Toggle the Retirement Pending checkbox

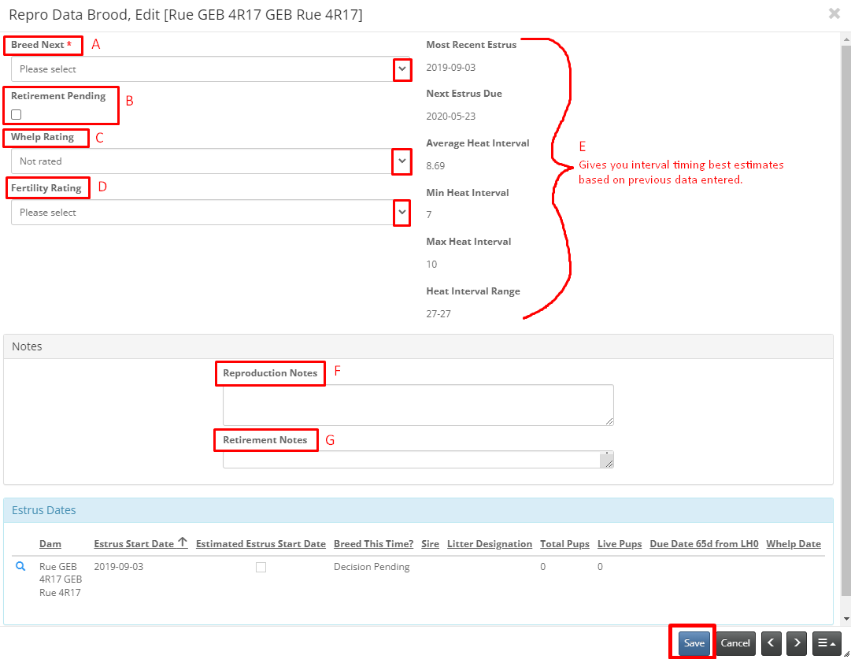tap(17, 114)
